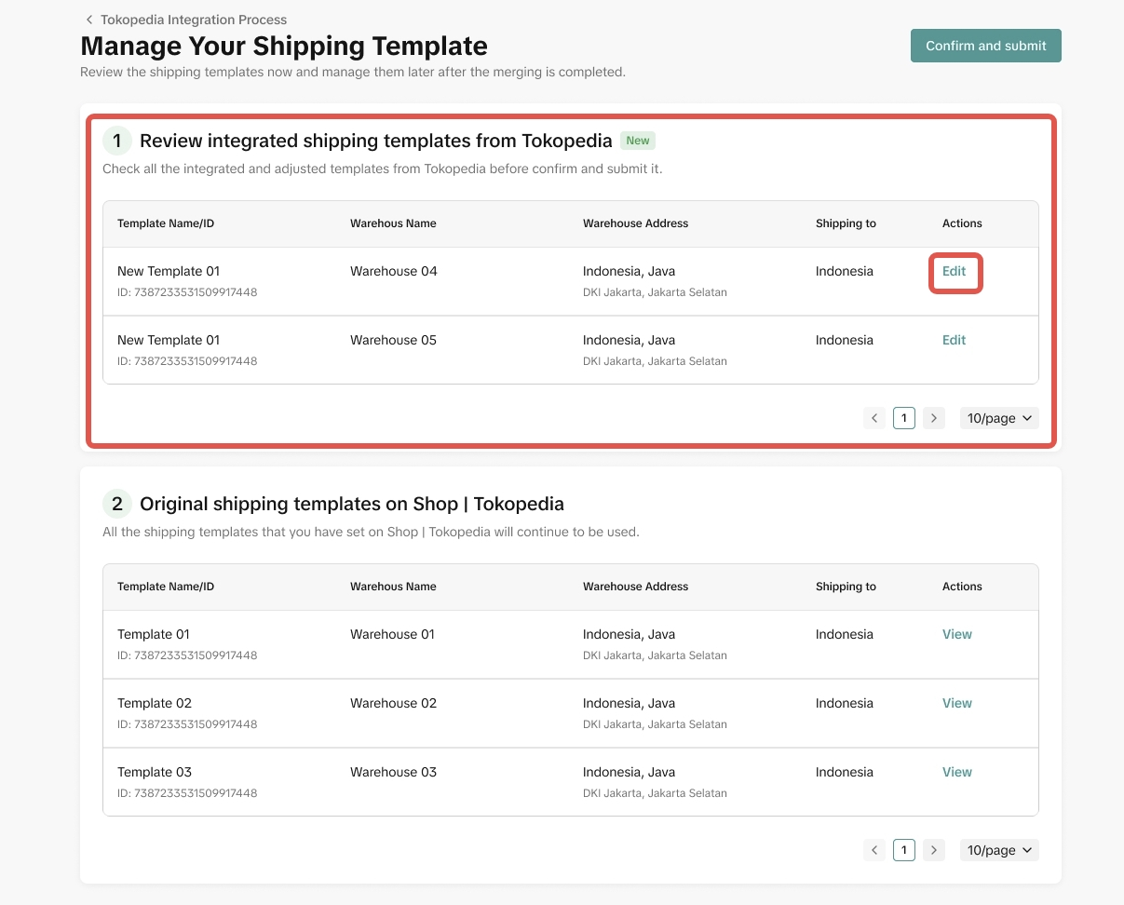The image size is (1124, 905).
Task: View Template 03 shipping template
Action: coord(956,772)
